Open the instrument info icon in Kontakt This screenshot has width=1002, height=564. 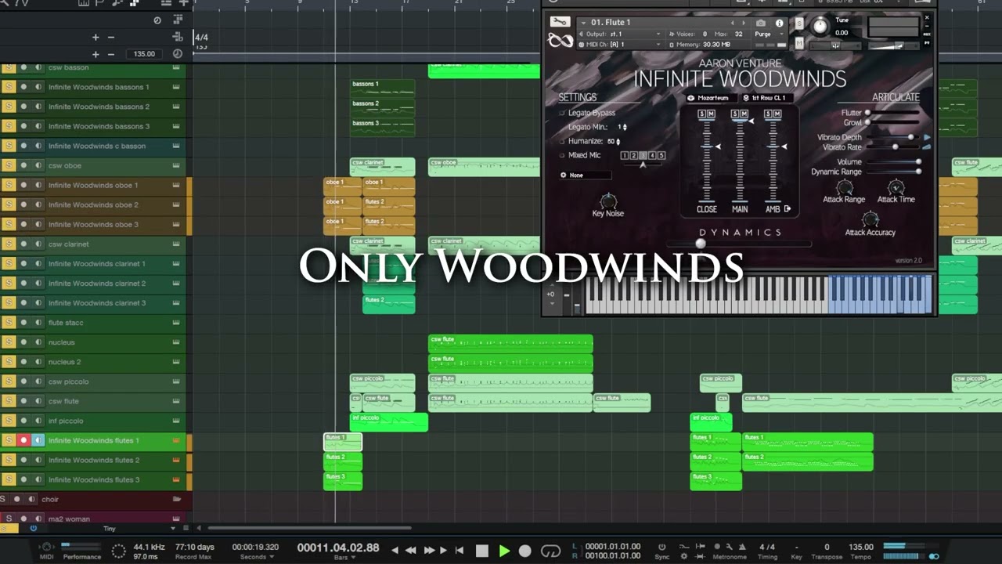tap(779, 23)
